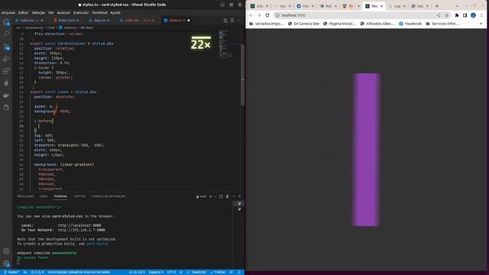Open new tab with plus in Chrome
This screenshot has width=489, height=275.
437,6
